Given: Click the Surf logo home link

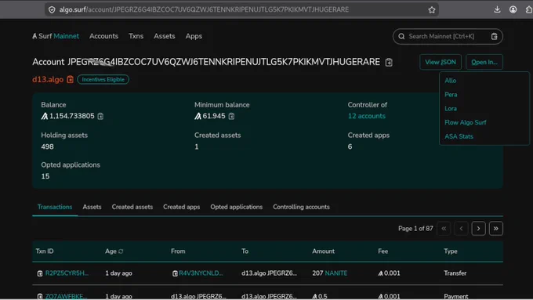Looking at the screenshot, I should [x=42, y=36].
